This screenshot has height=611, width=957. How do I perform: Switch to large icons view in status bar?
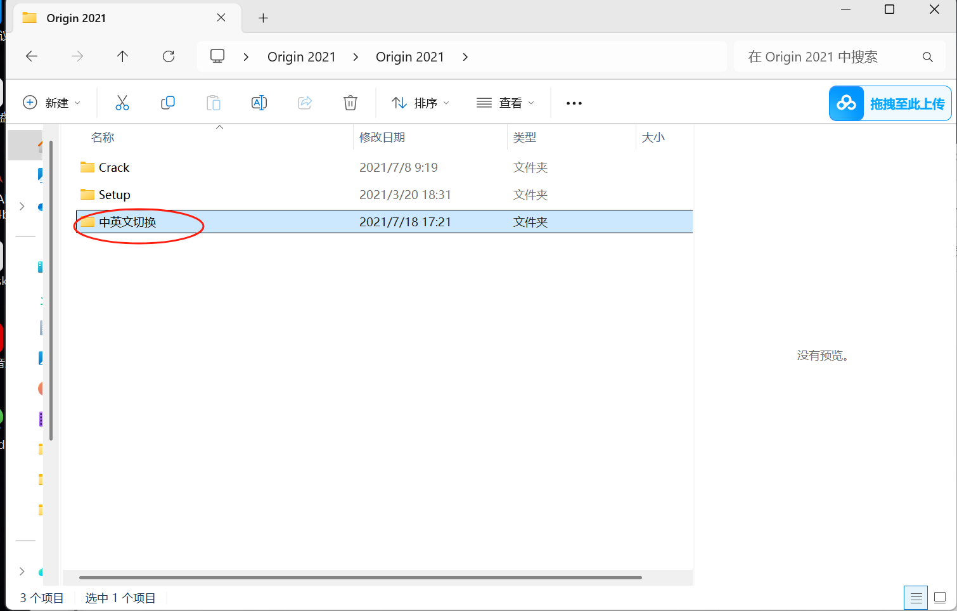[940, 598]
